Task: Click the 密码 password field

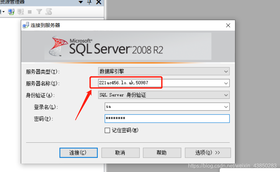Action: click(x=167, y=119)
